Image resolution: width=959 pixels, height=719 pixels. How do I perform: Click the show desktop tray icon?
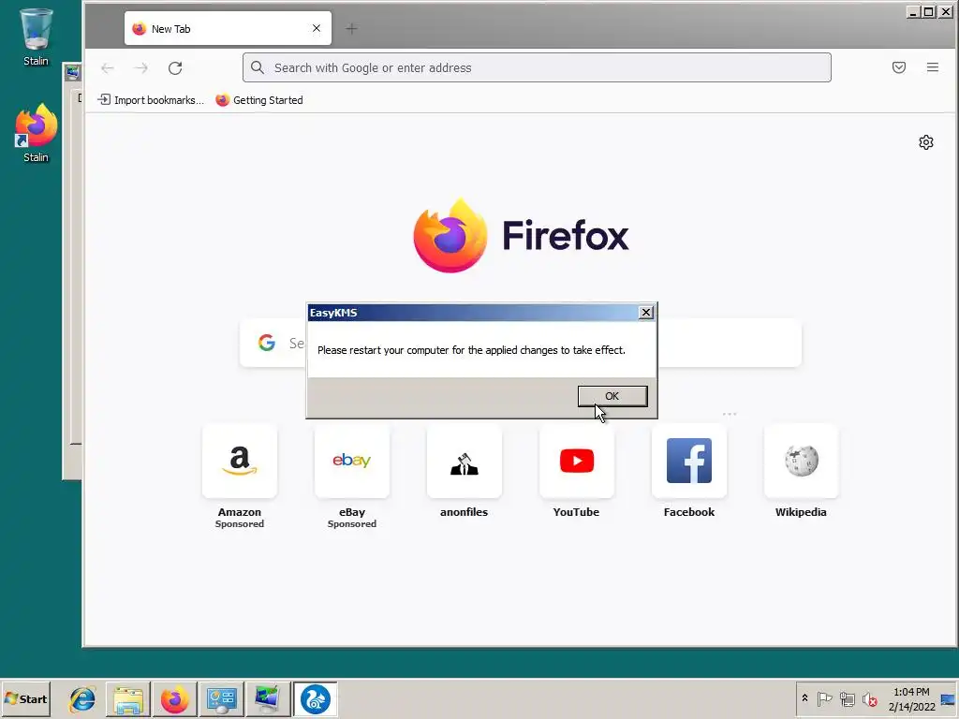coord(948,698)
